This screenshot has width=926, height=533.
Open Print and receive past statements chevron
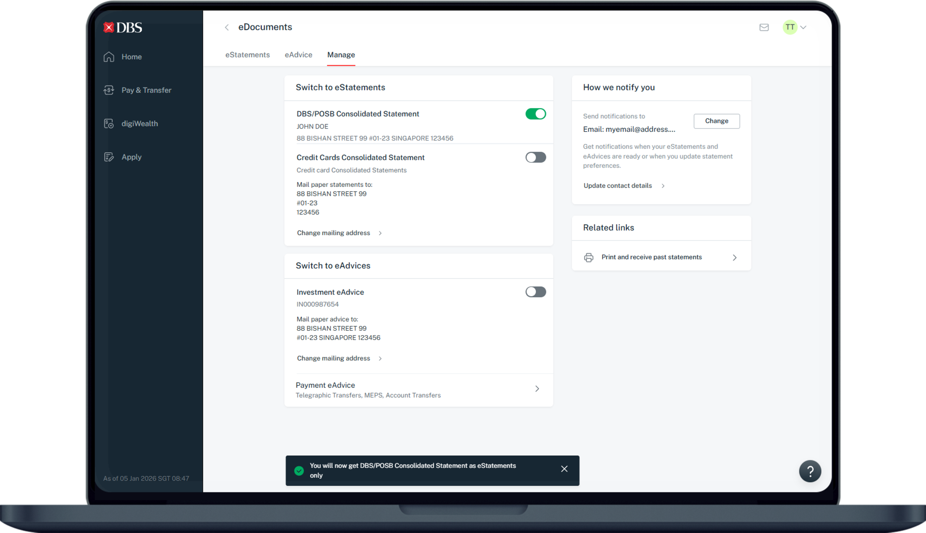734,257
